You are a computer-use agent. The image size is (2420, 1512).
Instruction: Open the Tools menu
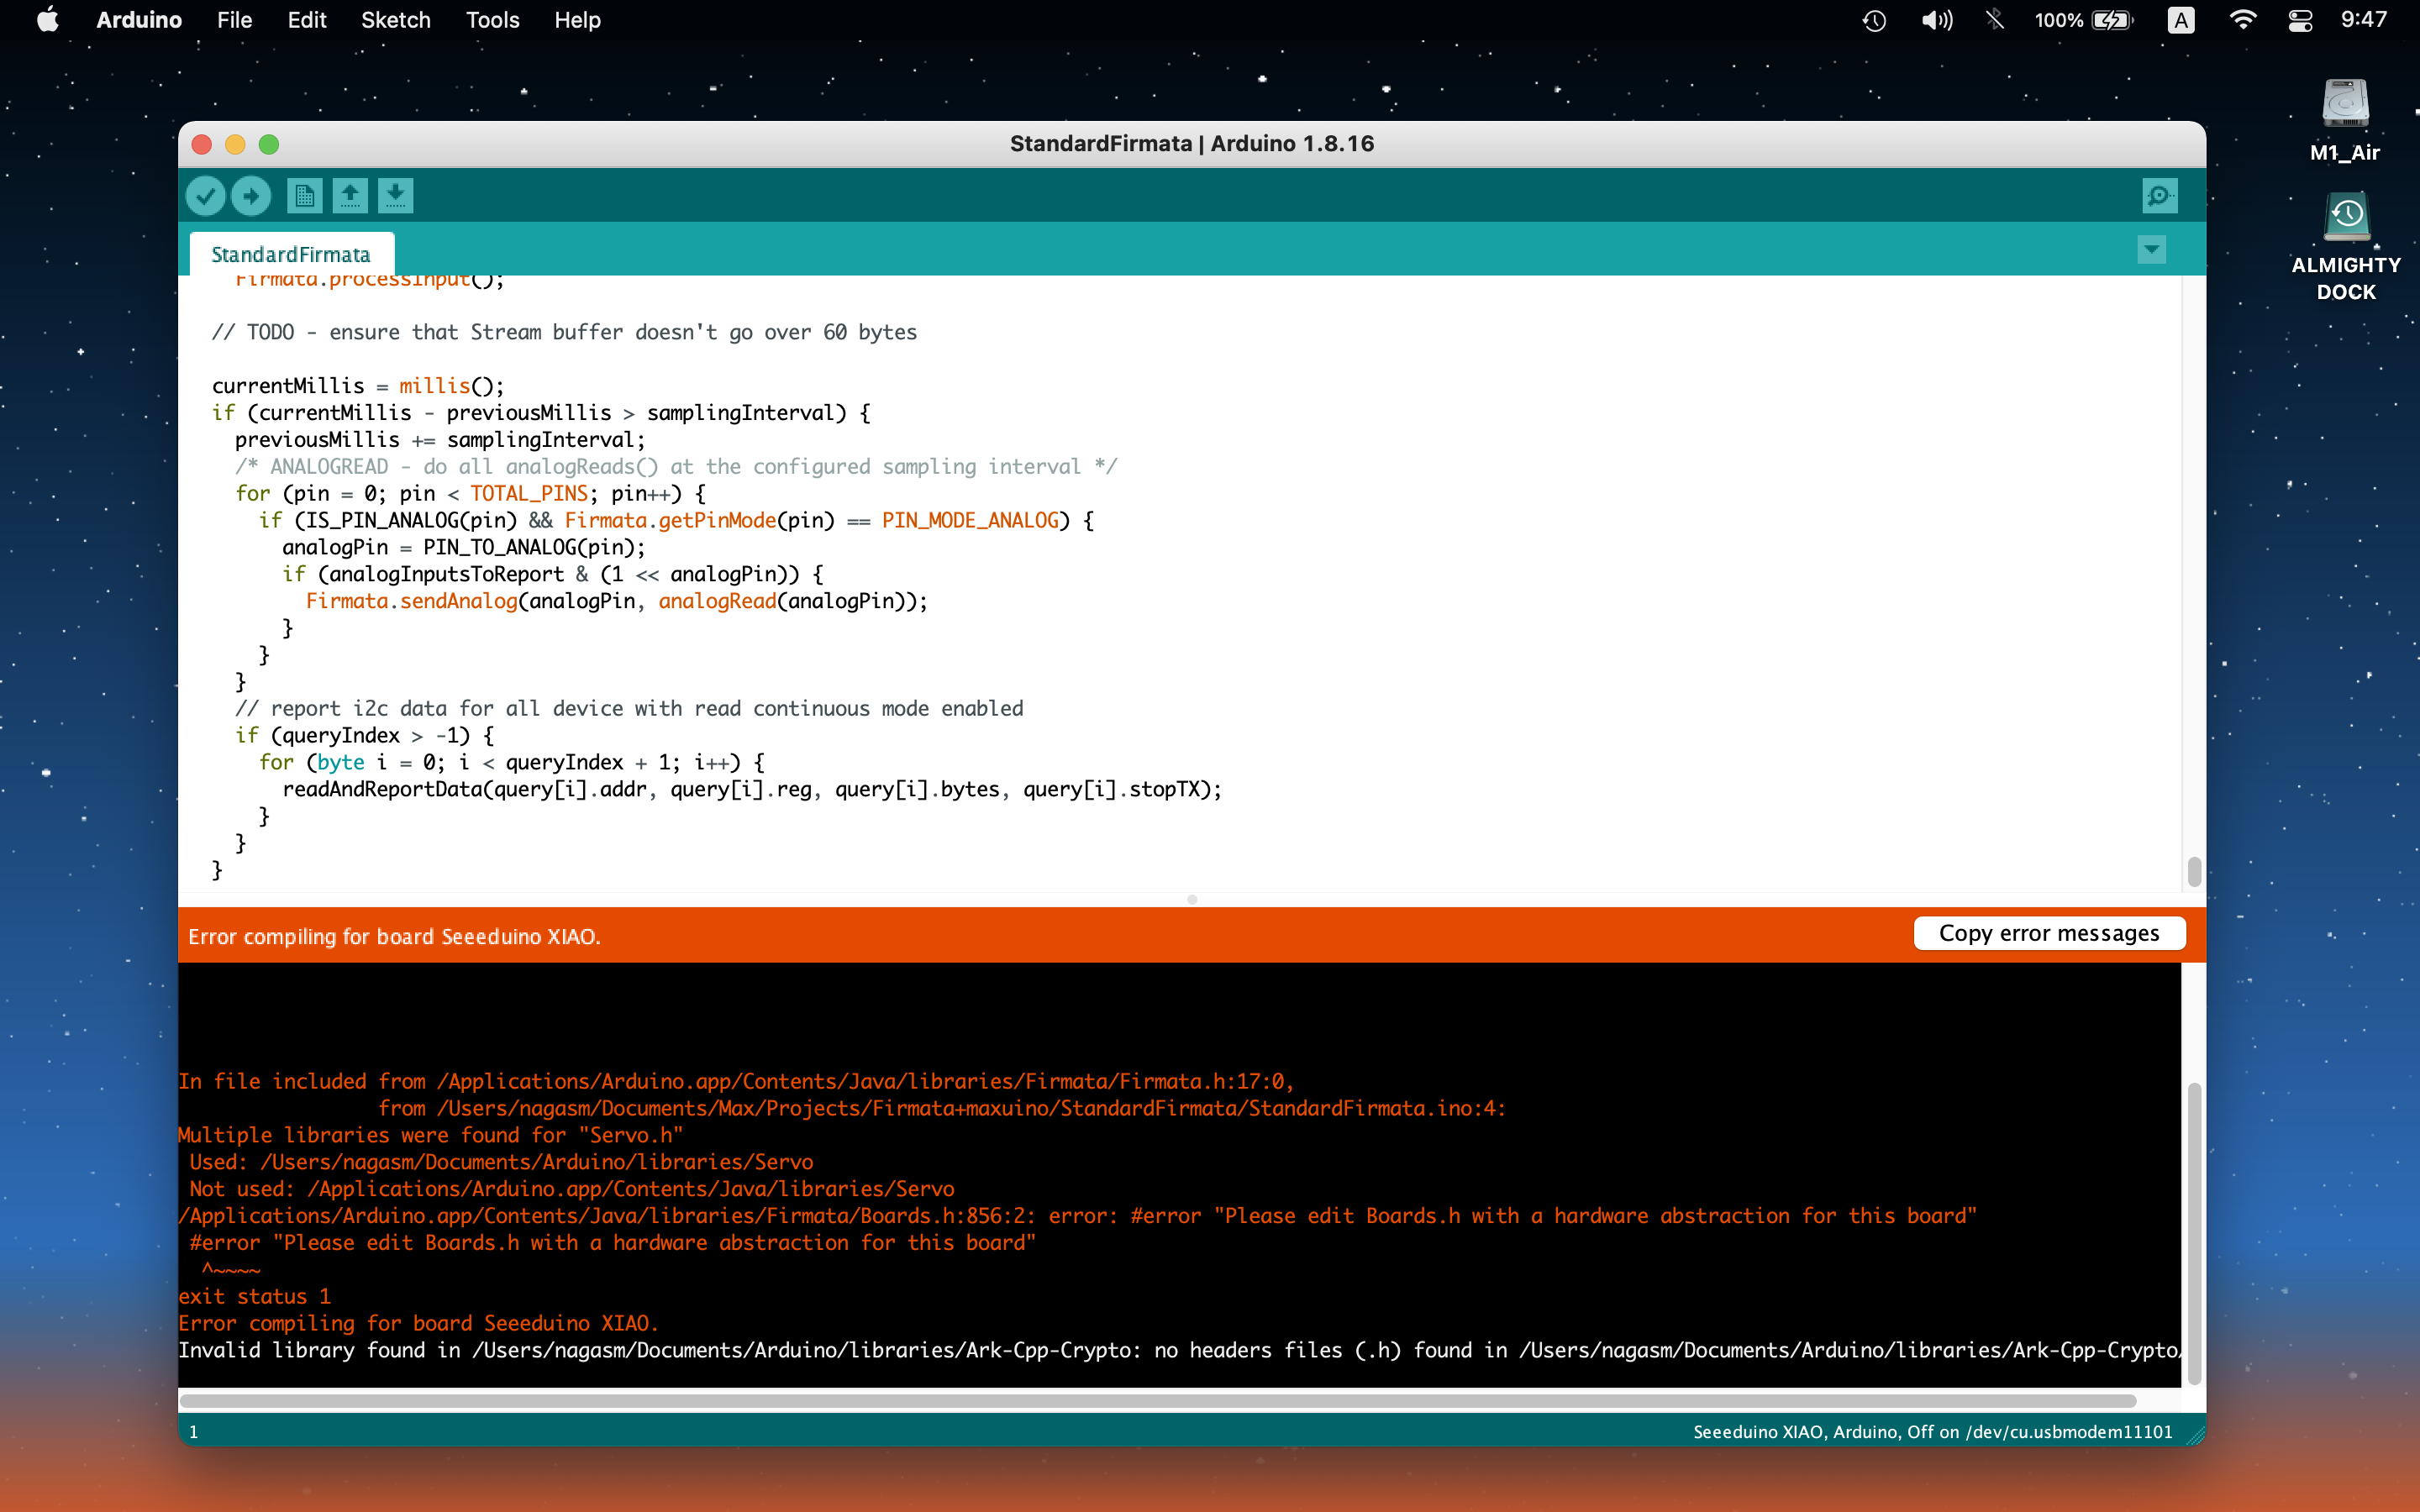492,20
